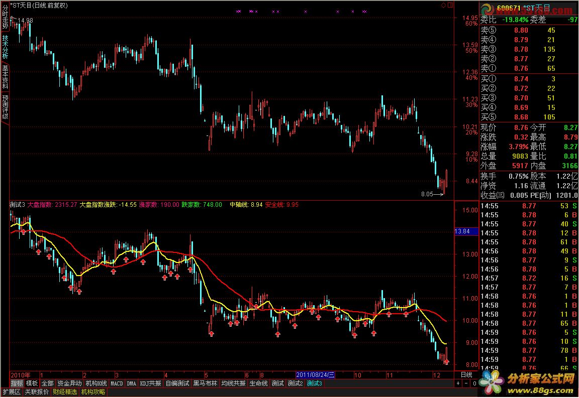Click the 涨家数: 190.00 label
The width and height of the screenshot is (579, 398).
point(159,205)
